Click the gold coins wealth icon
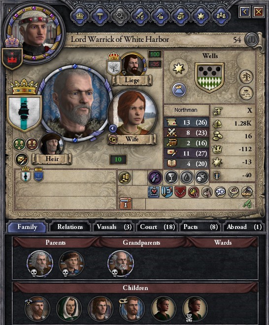The width and height of the screenshot is (269, 325). (125, 177)
